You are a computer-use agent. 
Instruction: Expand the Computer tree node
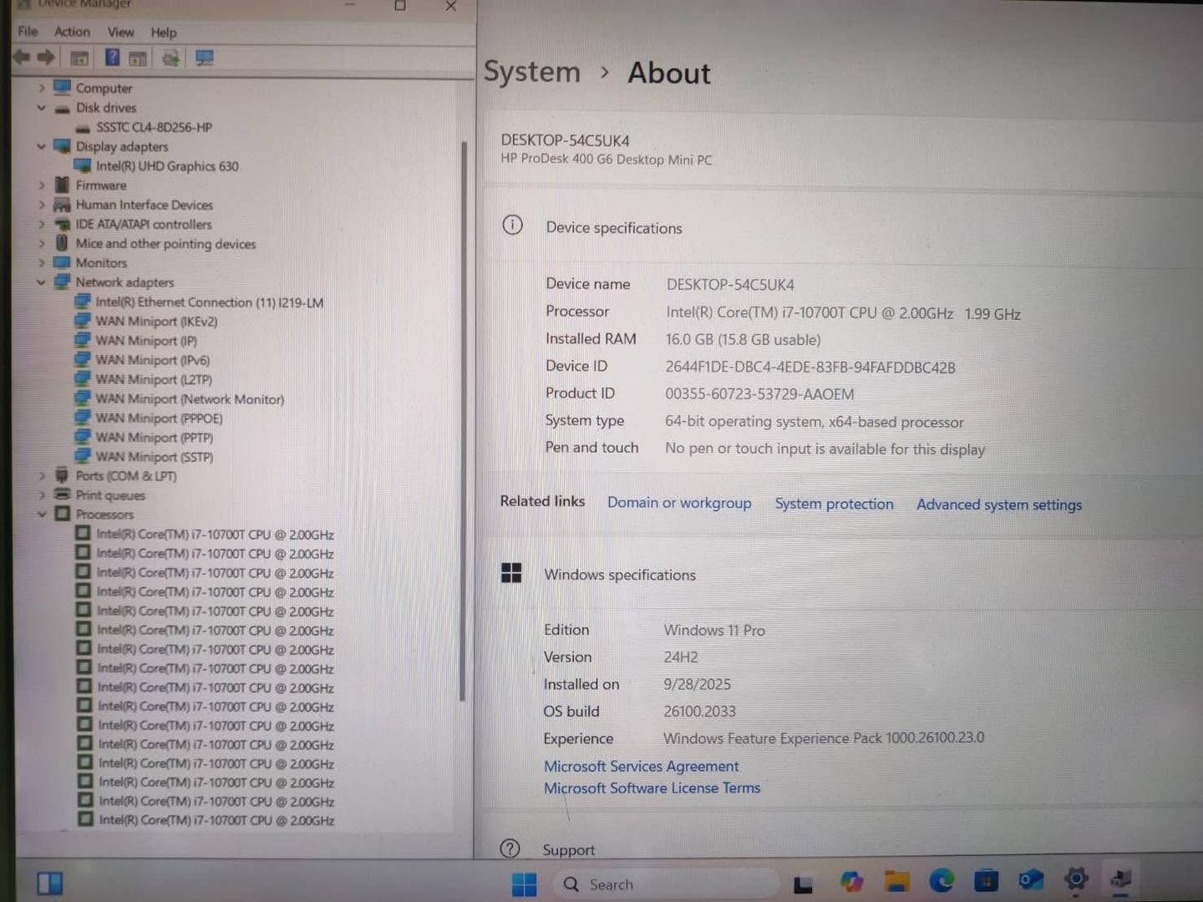pyautogui.click(x=41, y=88)
